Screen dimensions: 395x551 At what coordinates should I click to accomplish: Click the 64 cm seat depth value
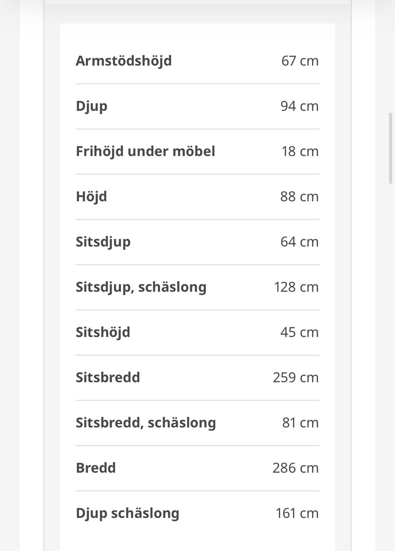tap(300, 242)
